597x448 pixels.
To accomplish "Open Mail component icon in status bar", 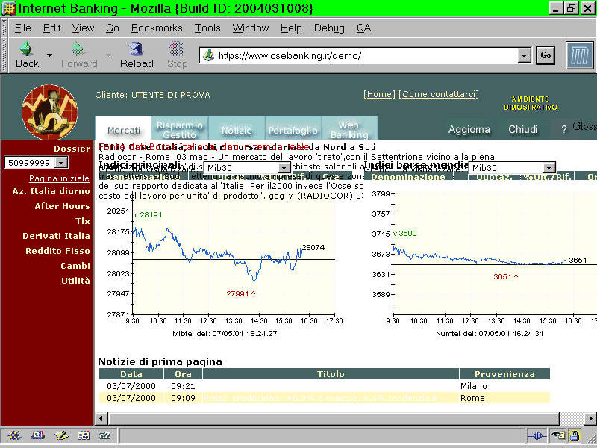I will 37,435.
